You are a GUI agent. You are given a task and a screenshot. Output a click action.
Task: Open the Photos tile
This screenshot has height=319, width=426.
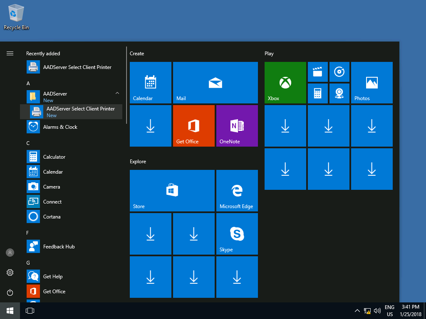(x=372, y=83)
